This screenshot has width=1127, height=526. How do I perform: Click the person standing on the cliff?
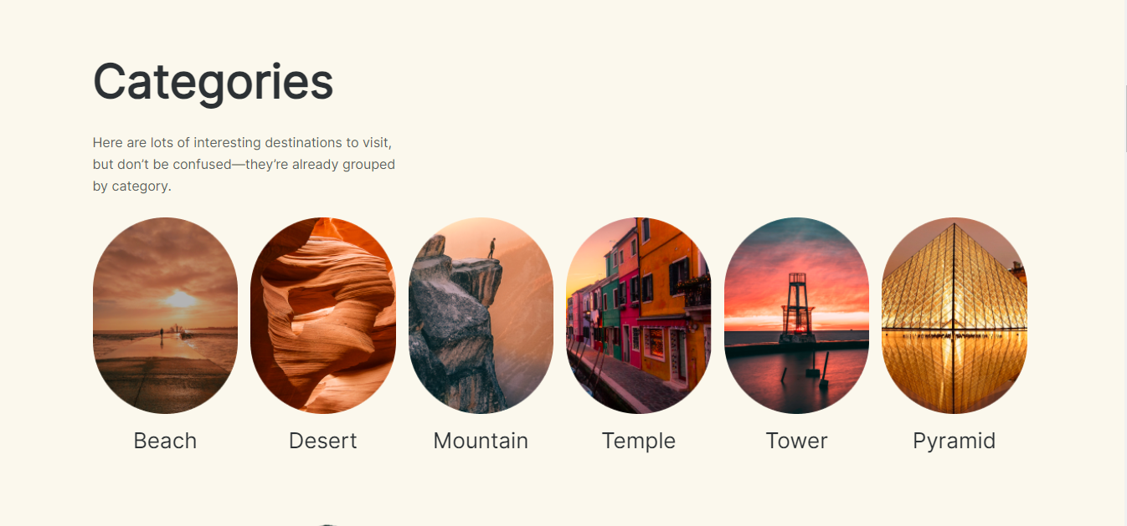pos(491,248)
